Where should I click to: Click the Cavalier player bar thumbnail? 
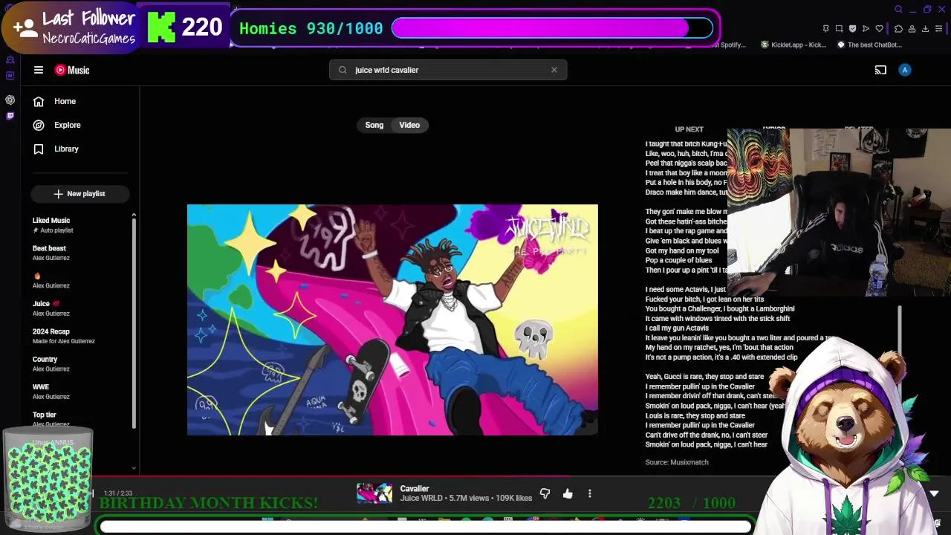[x=374, y=493]
